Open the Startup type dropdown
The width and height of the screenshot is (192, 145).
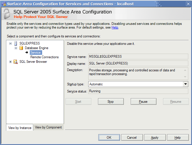(x=185, y=84)
